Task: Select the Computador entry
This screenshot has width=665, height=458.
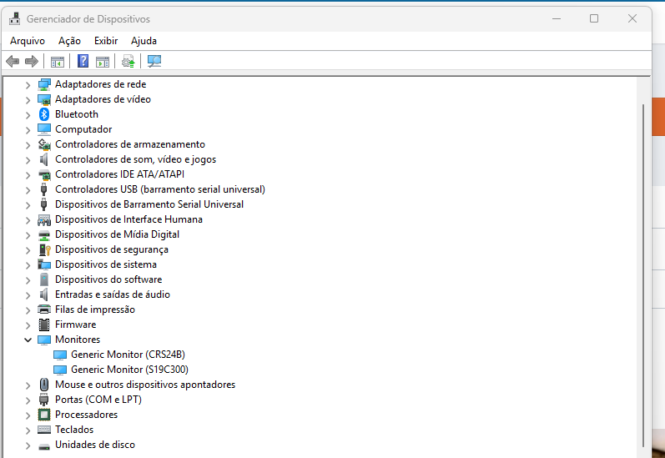Action: (x=83, y=129)
